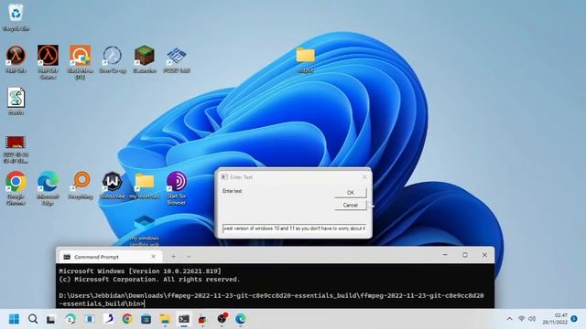This screenshot has height=329, width=586.
Task: Open the clock and date flyout
Action: [555, 319]
